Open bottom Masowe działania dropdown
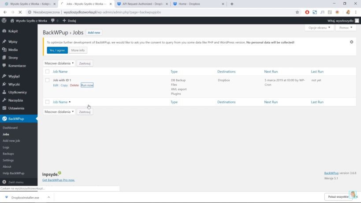 click(x=59, y=112)
